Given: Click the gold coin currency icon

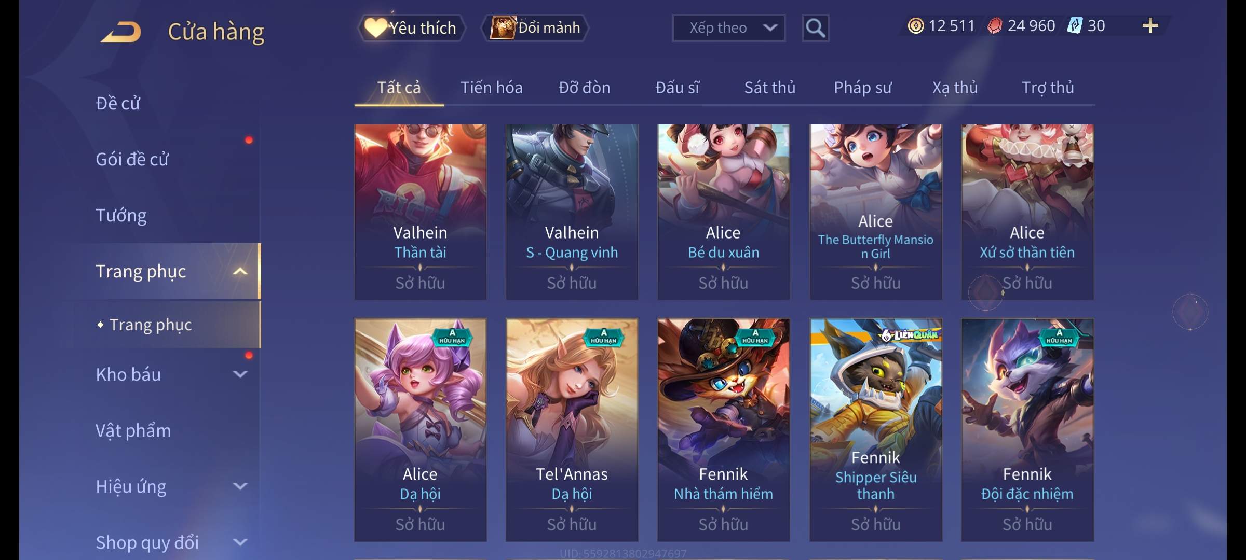Looking at the screenshot, I should (x=915, y=26).
